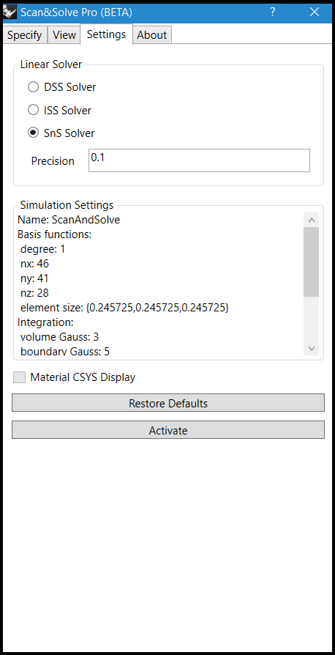Image resolution: width=335 pixels, height=655 pixels.
Task: Click the scroll down arrow in Simulation Settings
Action: pos(311,347)
